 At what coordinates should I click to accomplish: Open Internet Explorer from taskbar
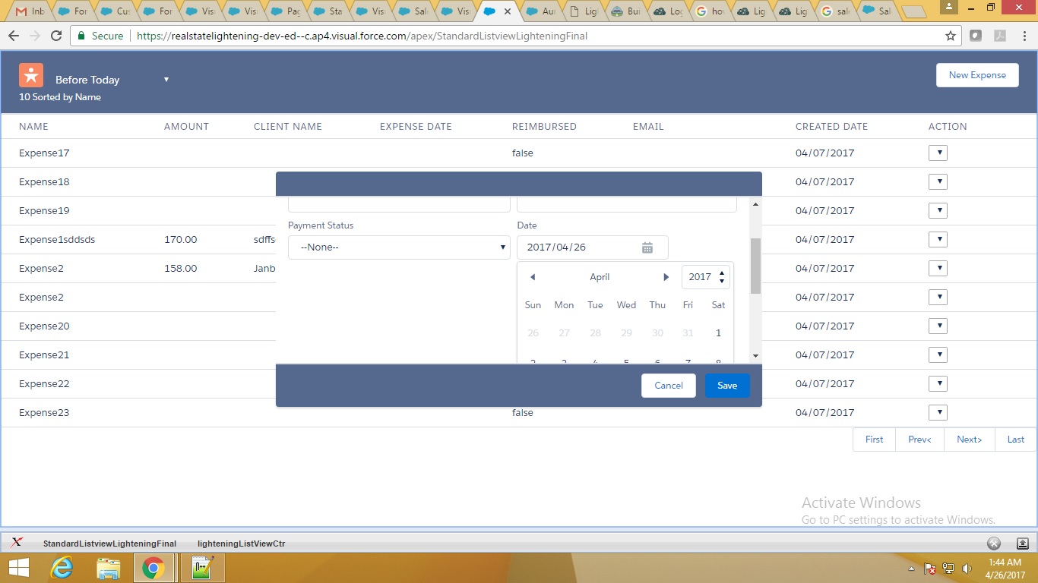pyautogui.click(x=62, y=567)
